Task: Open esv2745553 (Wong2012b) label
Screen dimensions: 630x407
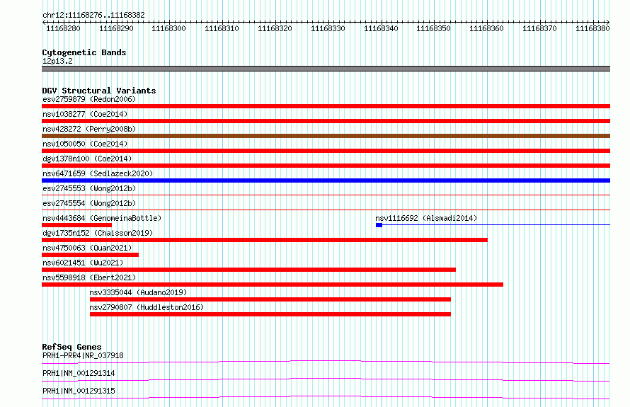Action: coord(89,188)
